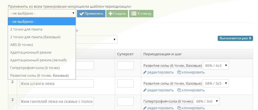This screenshot has width=258, height=110.
Task: Click the pencil edit icon in the first row
Action: [x=145, y=72]
